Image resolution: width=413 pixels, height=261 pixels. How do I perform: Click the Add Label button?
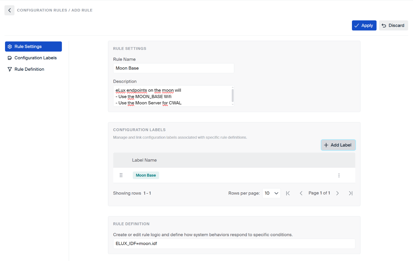pos(338,145)
